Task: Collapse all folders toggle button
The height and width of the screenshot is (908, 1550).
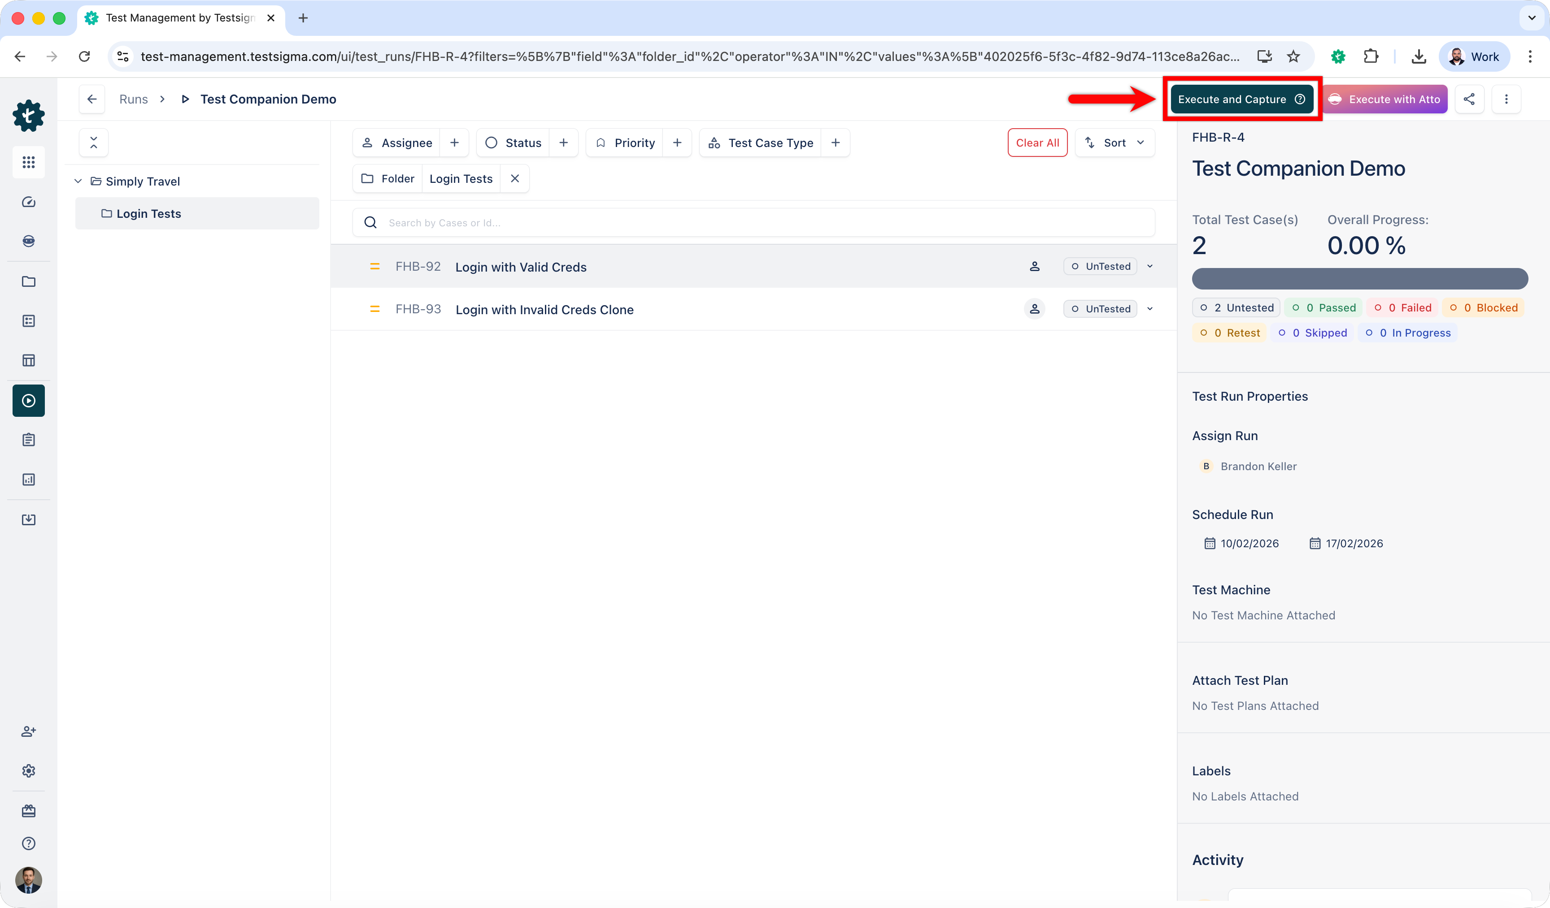Action: click(x=93, y=143)
